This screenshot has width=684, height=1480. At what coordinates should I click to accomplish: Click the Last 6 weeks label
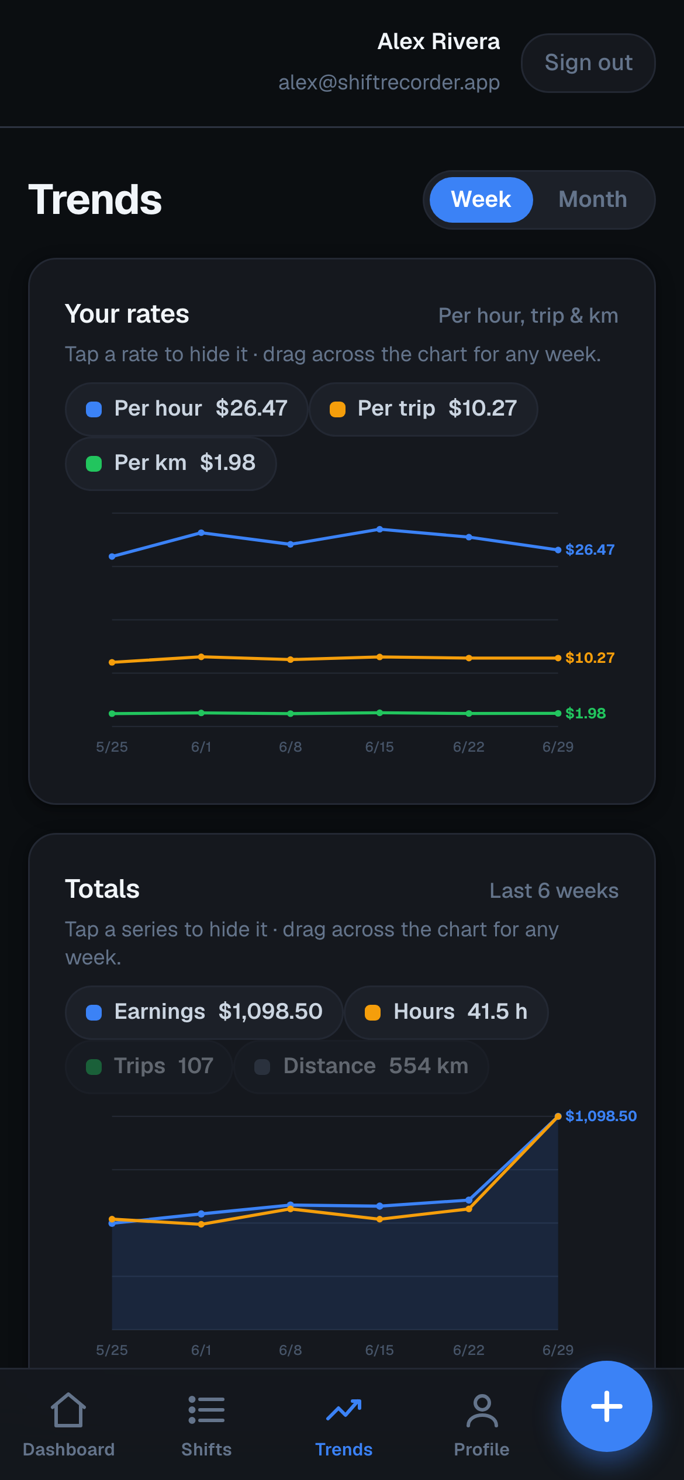pyautogui.click(x=554, y=890)
